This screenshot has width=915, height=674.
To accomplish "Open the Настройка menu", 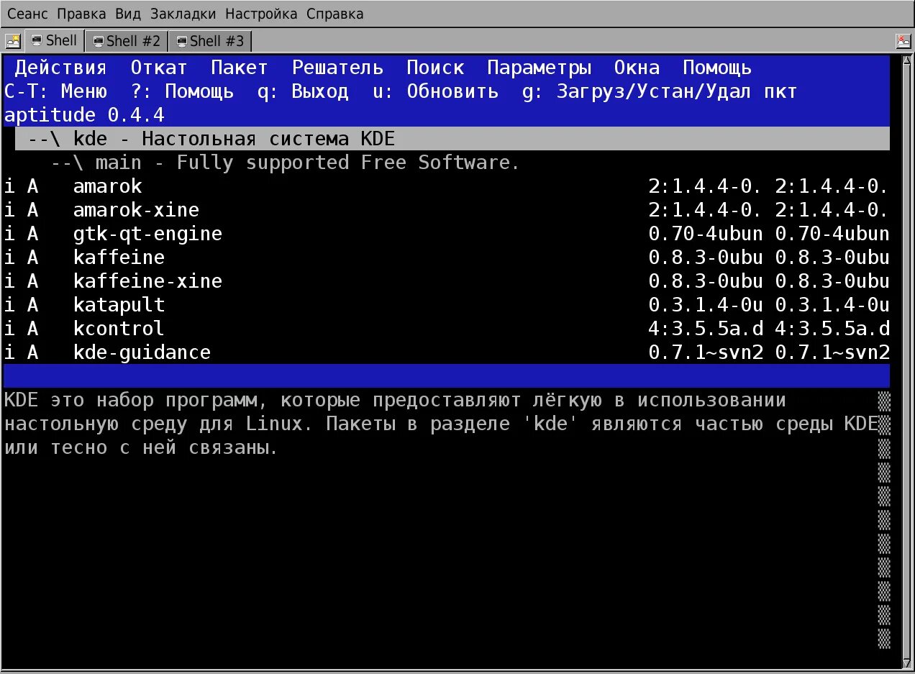I will pos(263,14).
